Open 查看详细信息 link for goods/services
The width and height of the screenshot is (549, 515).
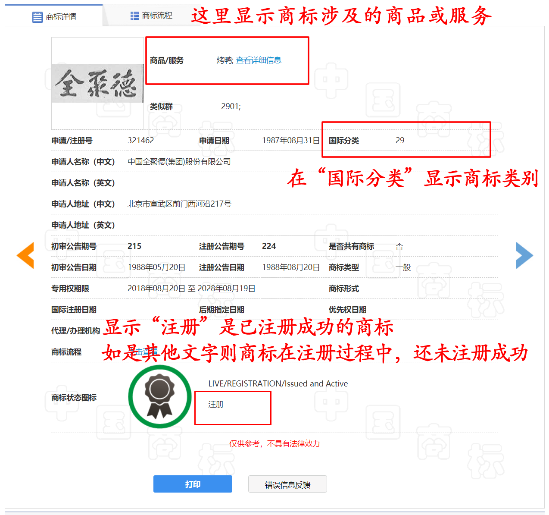tap(259, 60)
